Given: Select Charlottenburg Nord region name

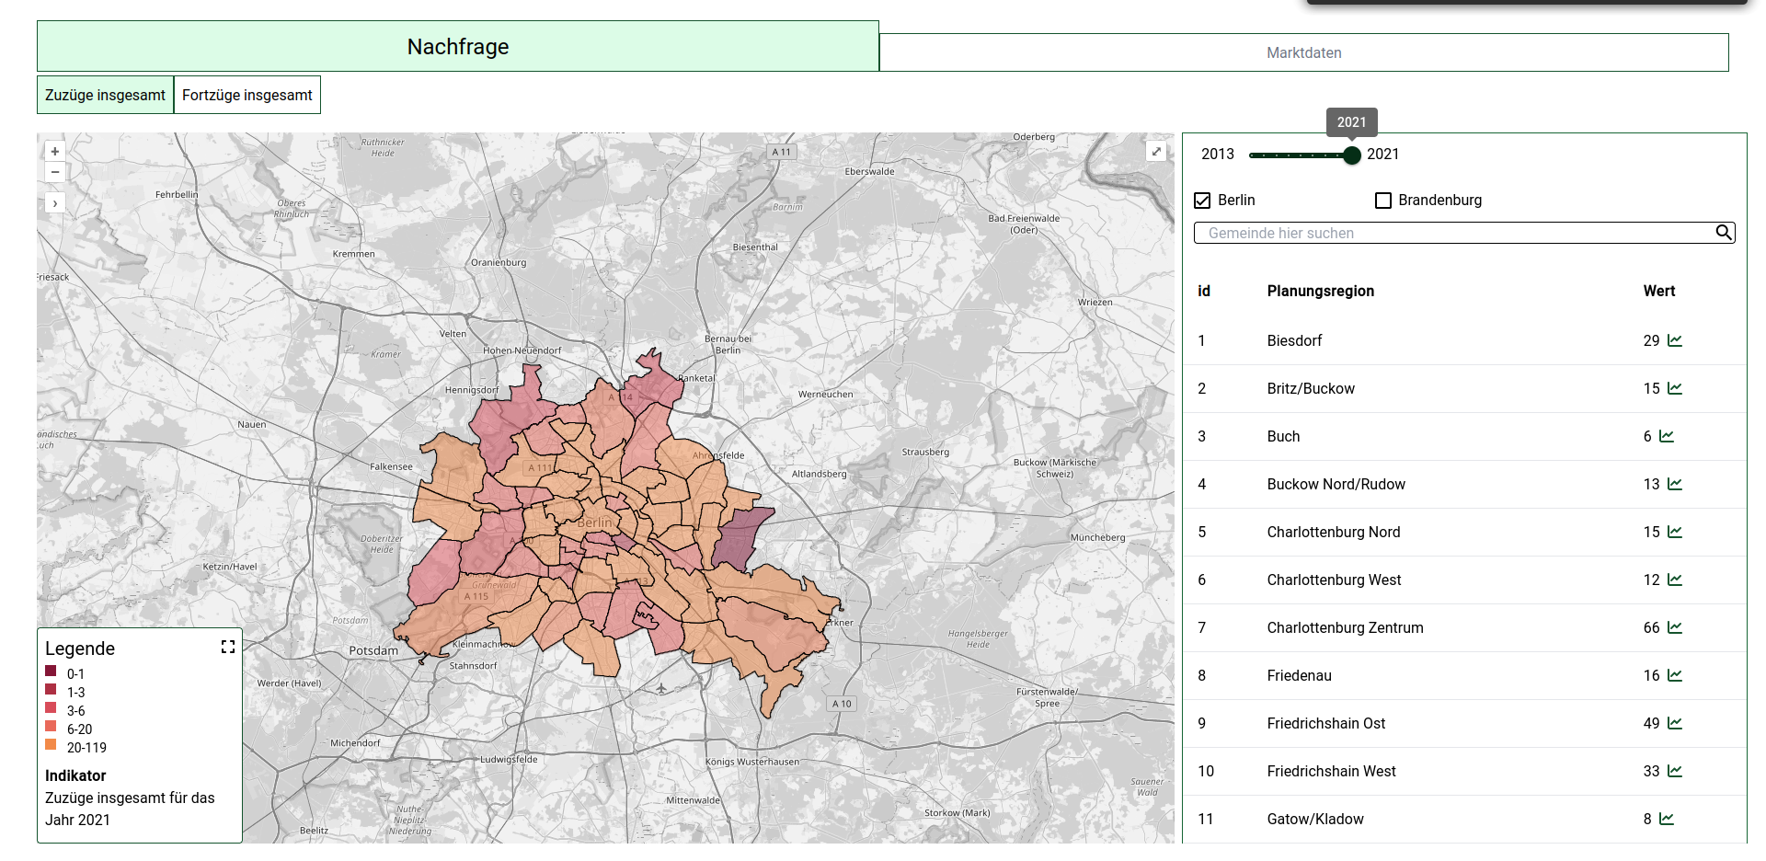Looking at the screenshot, I should pyautogui.click(x=1334, y=532).
